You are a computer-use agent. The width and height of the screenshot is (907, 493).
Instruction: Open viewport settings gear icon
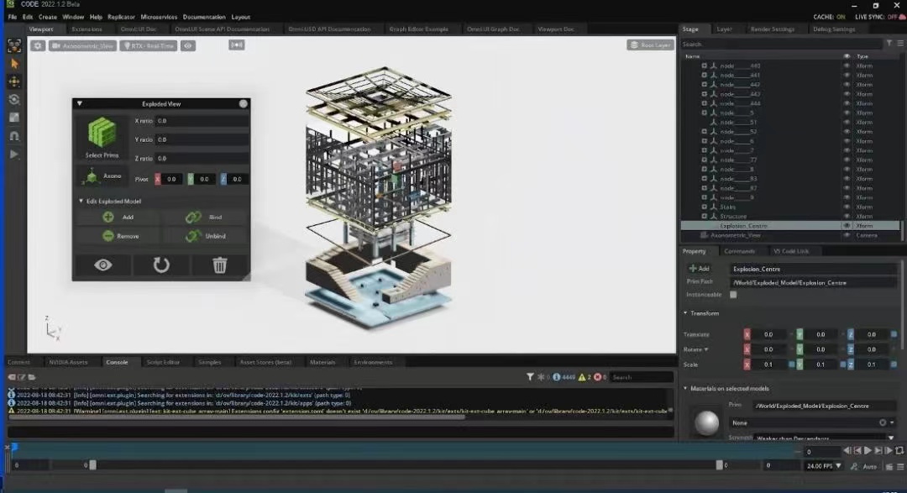click(x=38, y=46)
